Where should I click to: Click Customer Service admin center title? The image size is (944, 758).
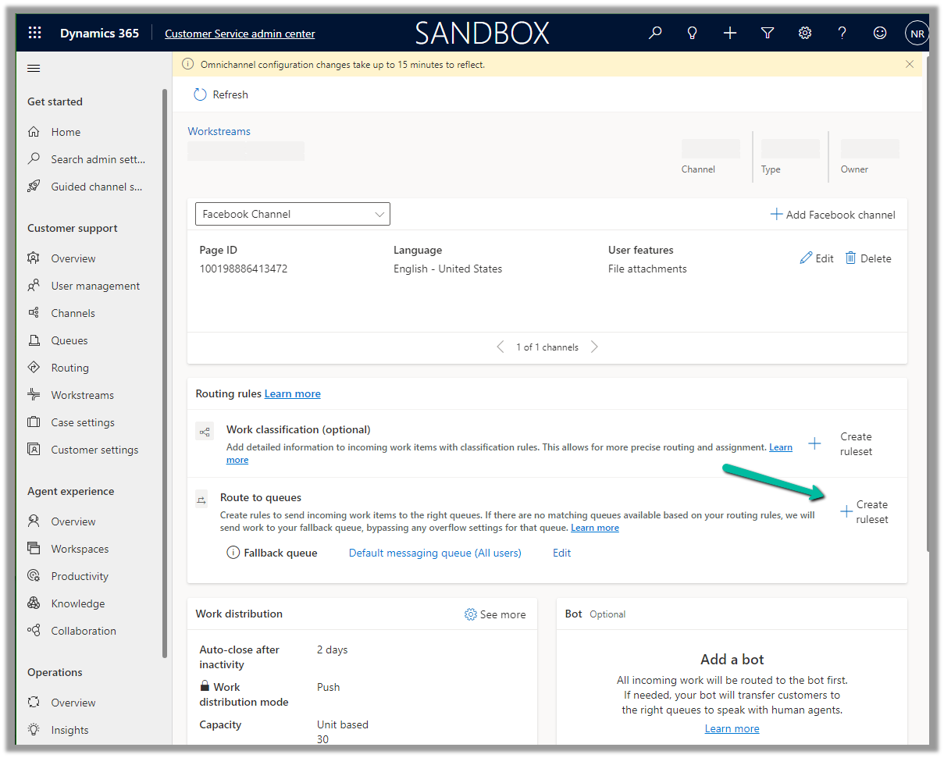click(x=240, y=34)
